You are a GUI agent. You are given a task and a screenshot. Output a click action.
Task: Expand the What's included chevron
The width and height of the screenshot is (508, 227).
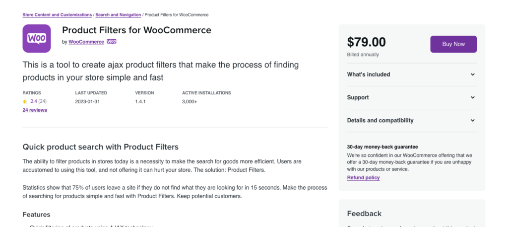pos(473,75)
